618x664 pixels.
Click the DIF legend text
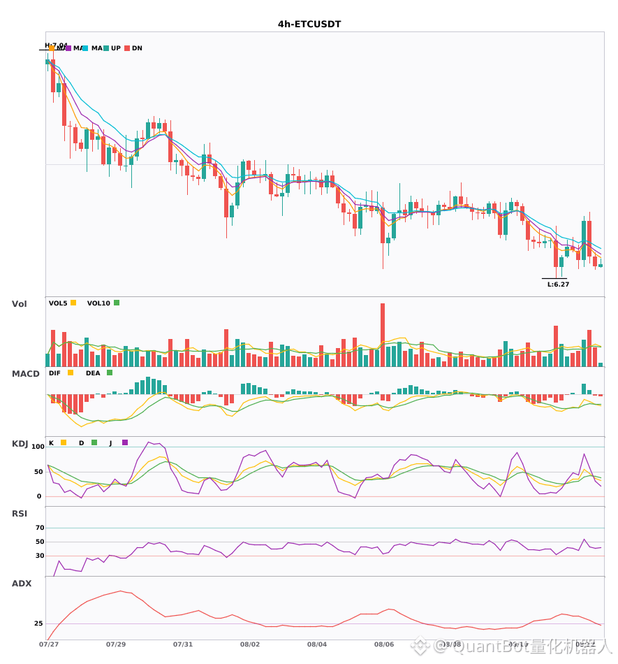54,373
